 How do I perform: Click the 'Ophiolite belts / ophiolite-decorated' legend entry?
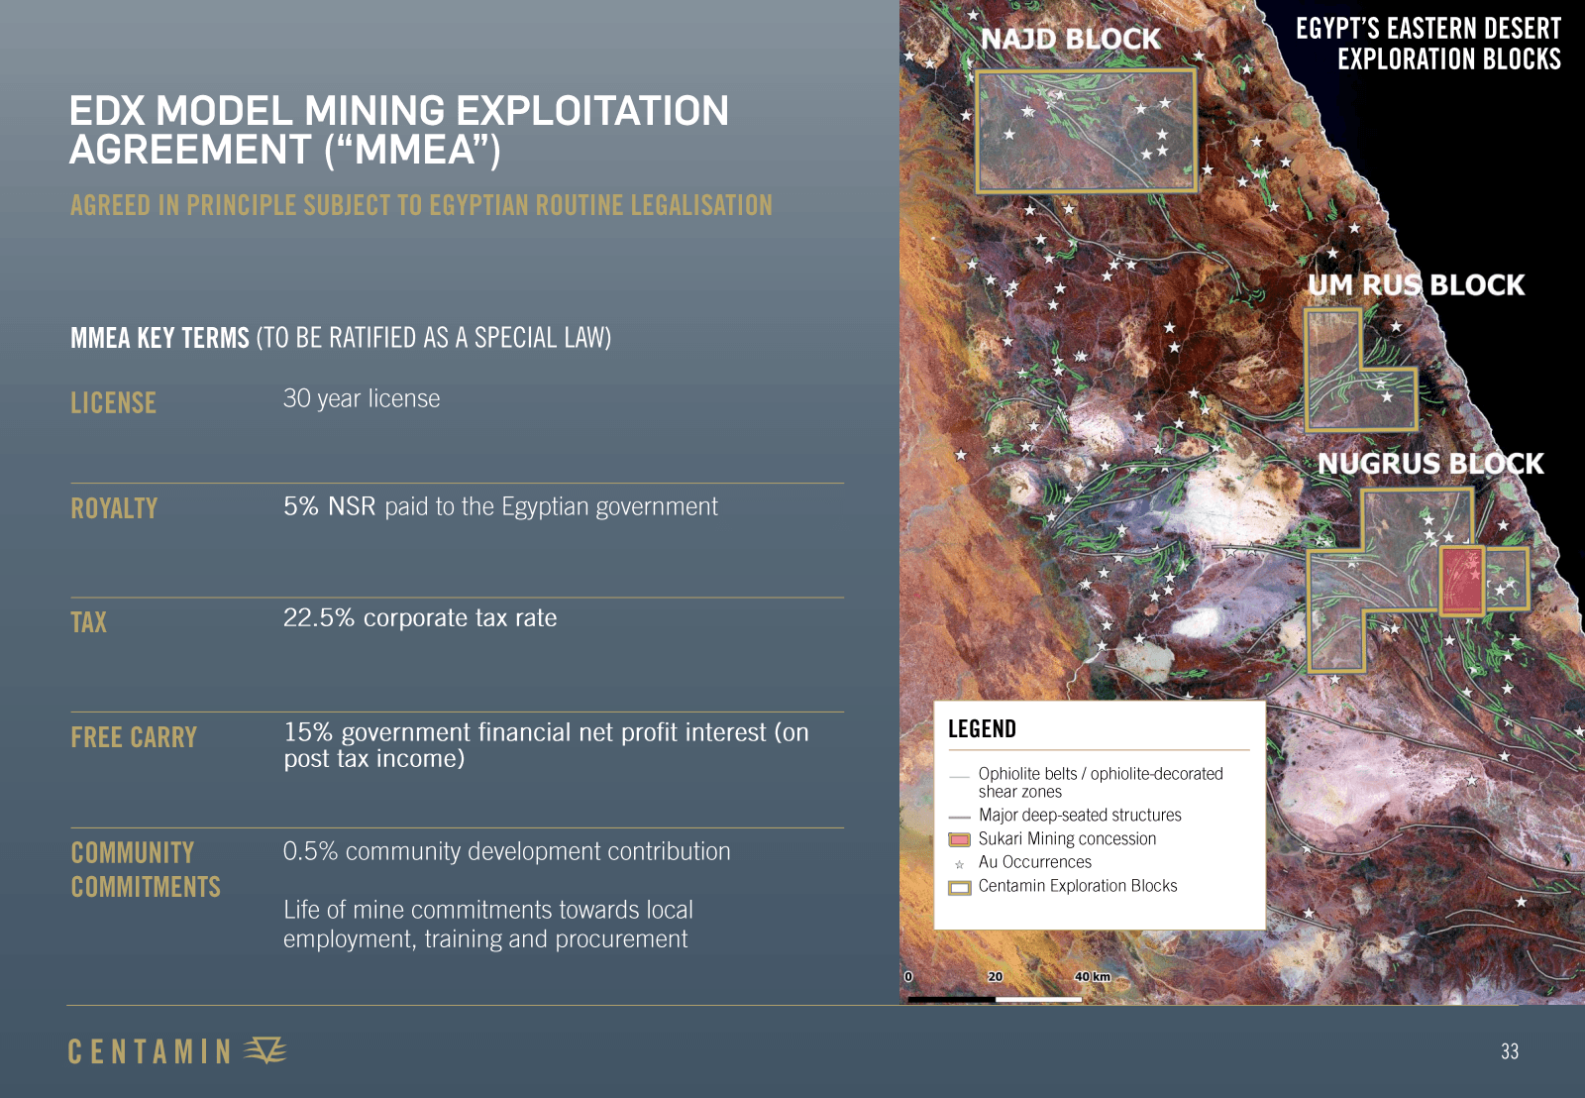click(x=1101, y=782)
